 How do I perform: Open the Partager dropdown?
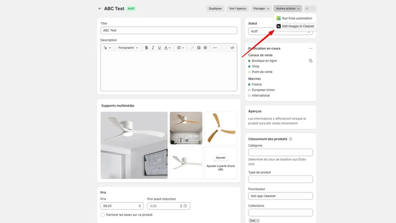261,8
